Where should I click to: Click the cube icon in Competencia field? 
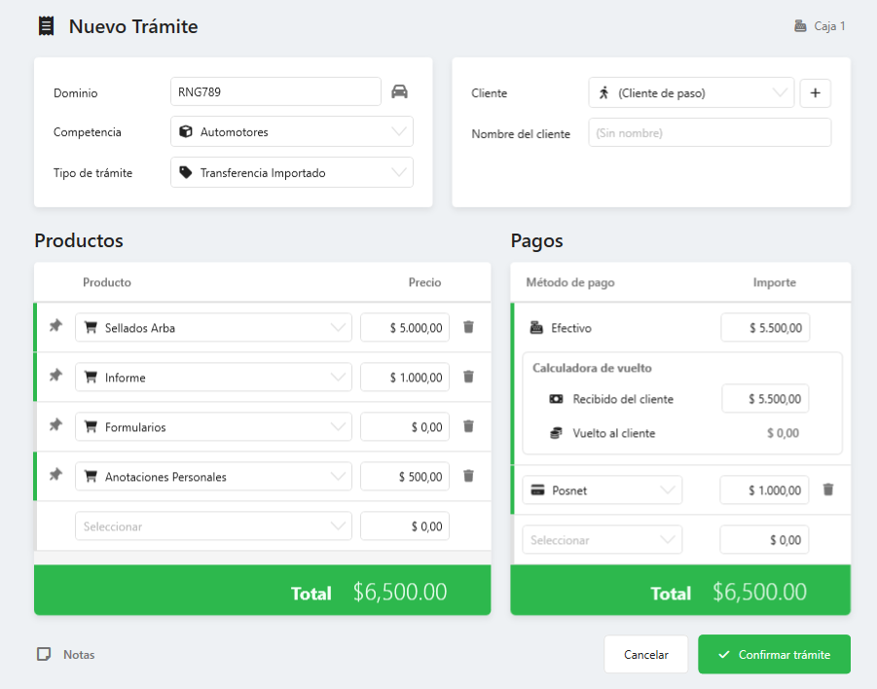tap(186, 131)
